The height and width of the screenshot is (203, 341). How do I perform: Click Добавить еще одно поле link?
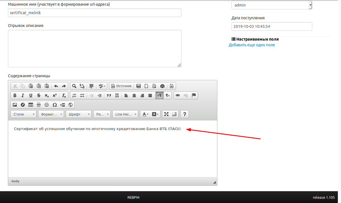[x=252, y=45]
